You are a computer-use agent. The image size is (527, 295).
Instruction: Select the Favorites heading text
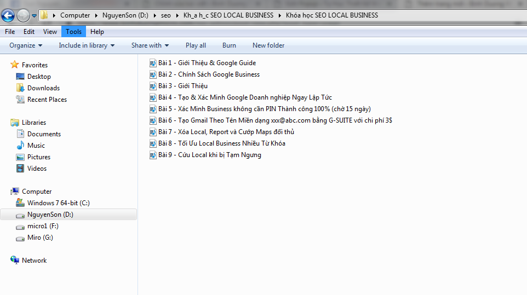tap(35, 65)
